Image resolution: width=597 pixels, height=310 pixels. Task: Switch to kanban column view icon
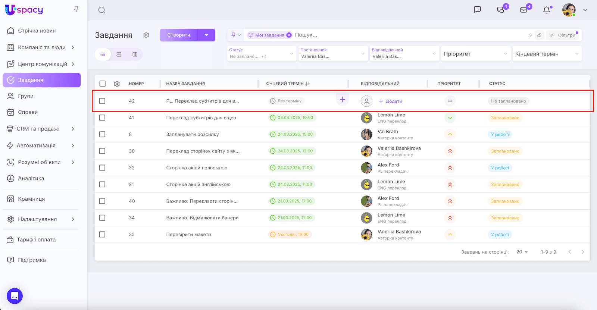click(135, 54)
